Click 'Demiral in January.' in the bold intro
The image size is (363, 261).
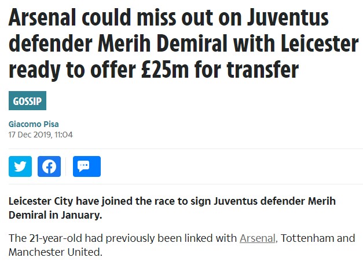pyautogui.click(x=56, y=215)
